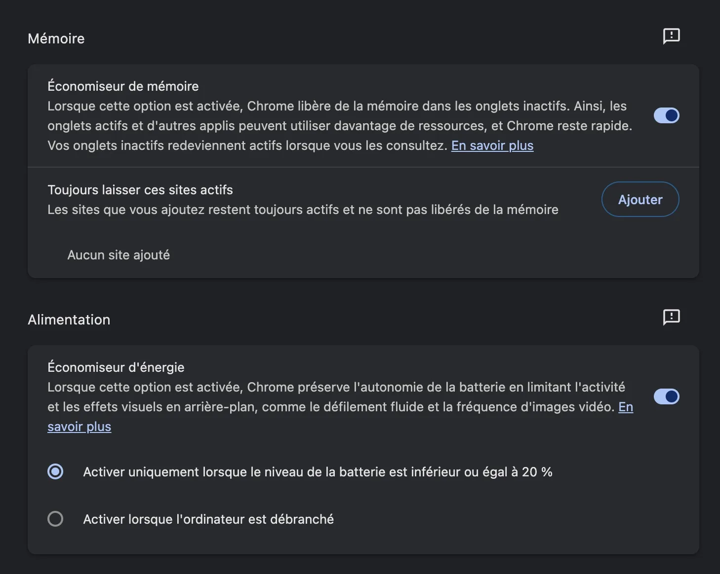Click "Activer lorsque l'ordinateur est débranché" label

pos(208,519)
